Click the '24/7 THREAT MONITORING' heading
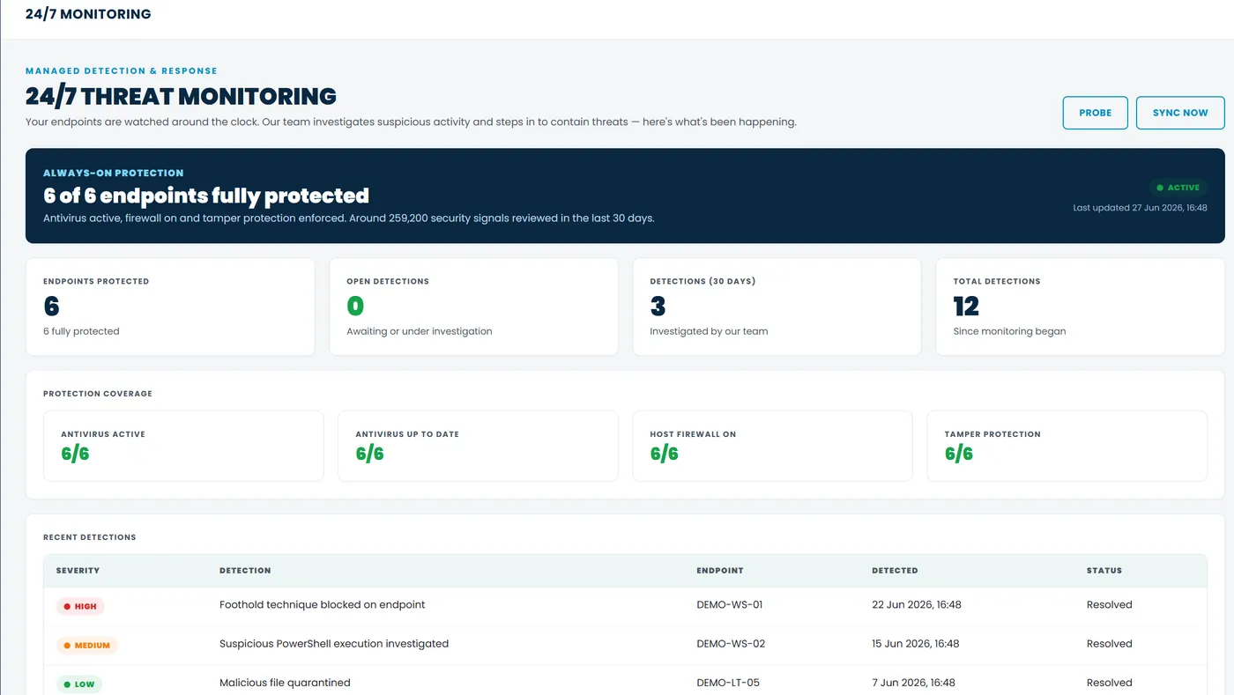 click(x=181, y=96)
